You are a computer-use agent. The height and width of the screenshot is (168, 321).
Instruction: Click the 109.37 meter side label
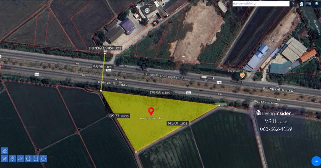[118, 116]
